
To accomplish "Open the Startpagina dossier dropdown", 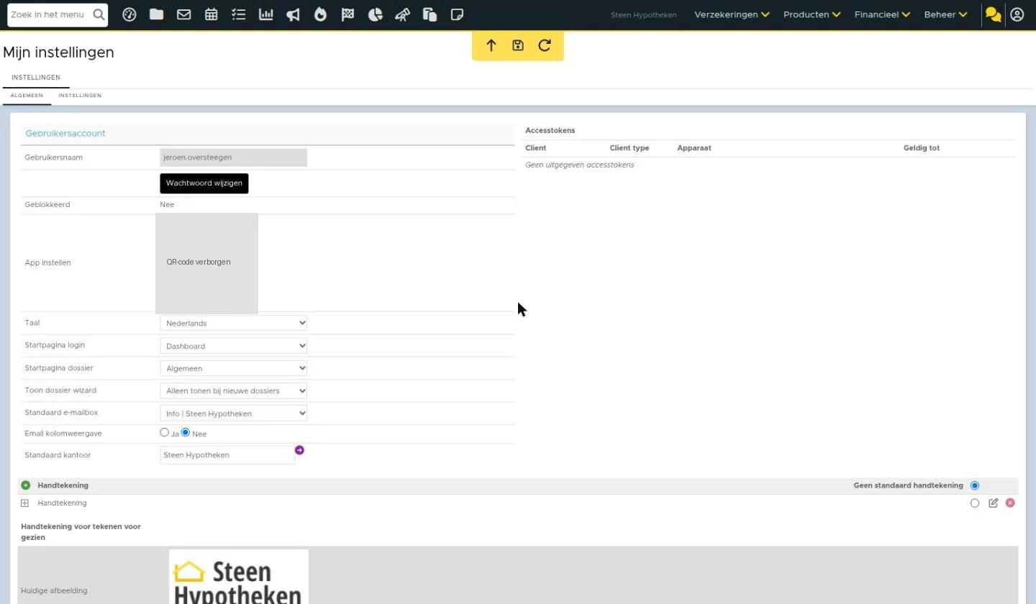I will (234, 368).
